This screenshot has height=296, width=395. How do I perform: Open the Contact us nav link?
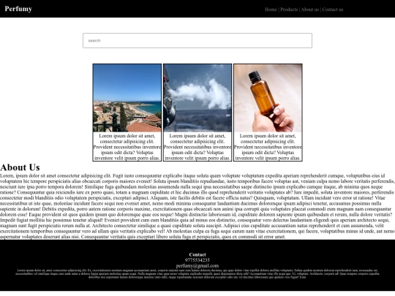pyautogui.click(x=333, y=10)
